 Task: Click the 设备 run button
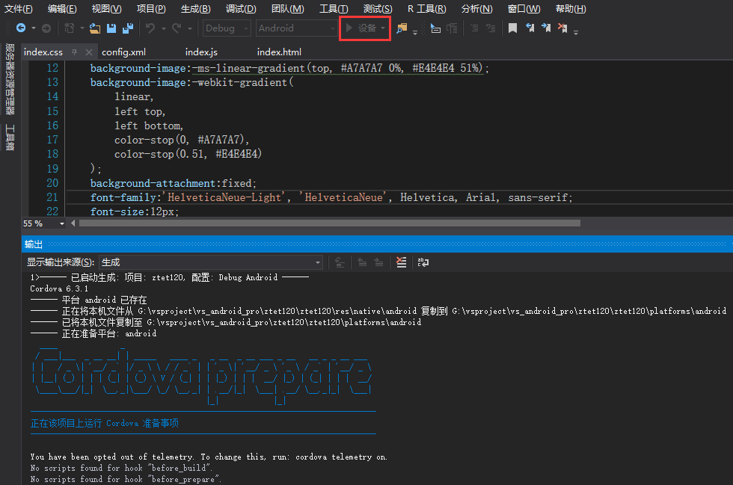pyautogui.click(x=361, y=28)
